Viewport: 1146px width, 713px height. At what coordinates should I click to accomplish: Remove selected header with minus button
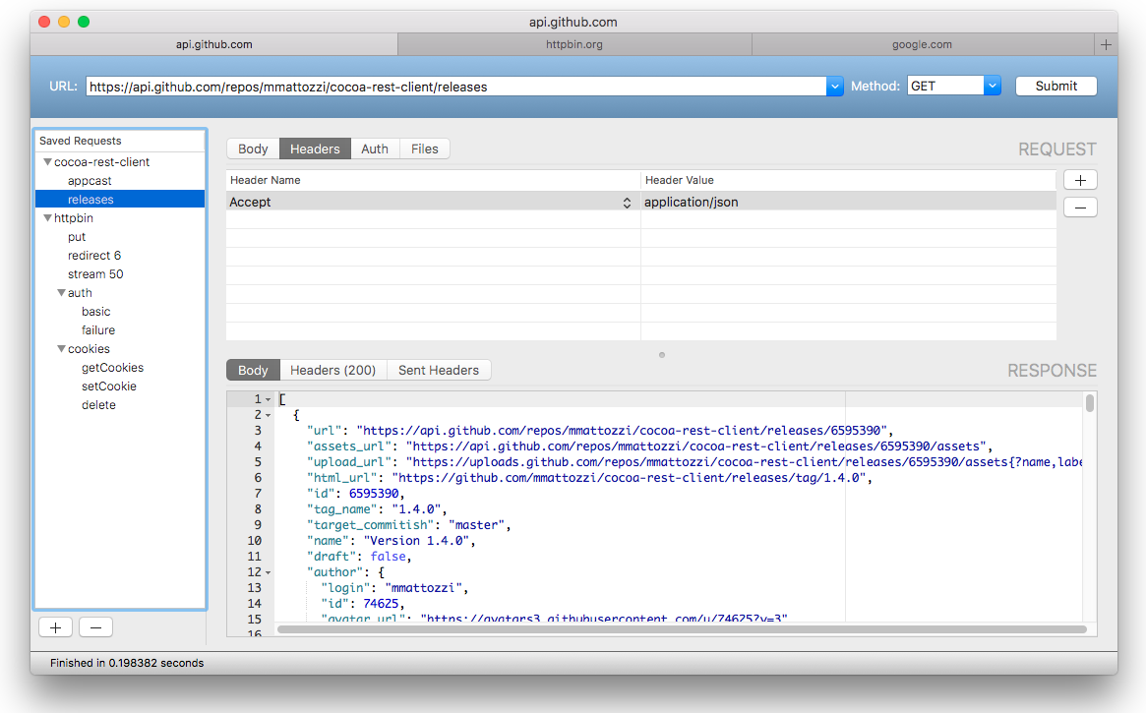tap(1080, 208)
